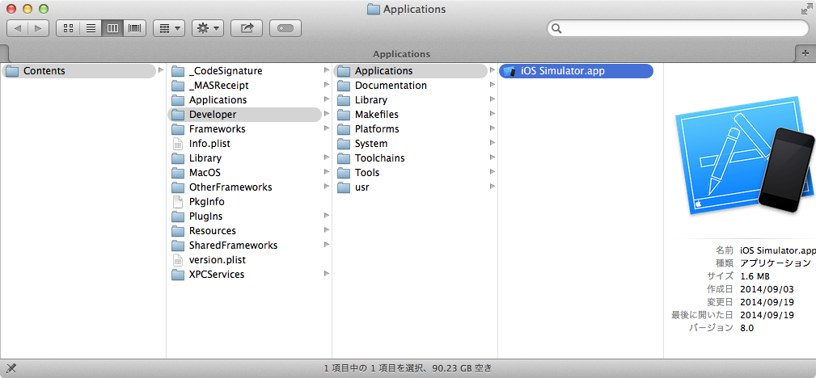Click the Contents folder icon
This screenshot has height=378, width=816.
point(12,71)
